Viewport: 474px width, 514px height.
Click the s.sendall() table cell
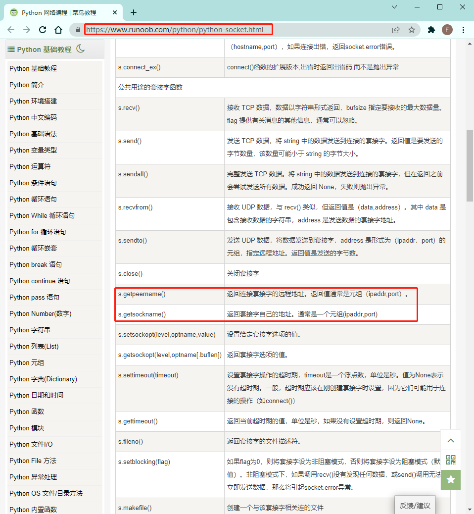170,181
